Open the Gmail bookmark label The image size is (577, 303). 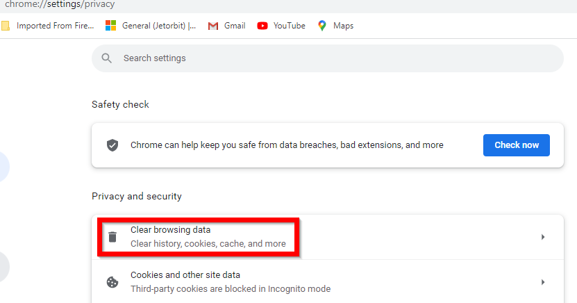pos(235,26)
